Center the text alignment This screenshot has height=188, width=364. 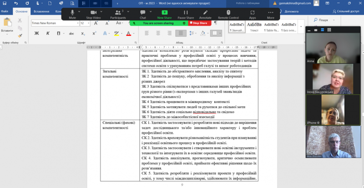coord(158,33)
